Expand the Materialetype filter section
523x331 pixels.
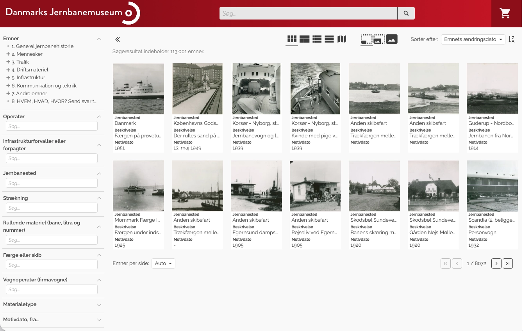[x=99, y=304]
